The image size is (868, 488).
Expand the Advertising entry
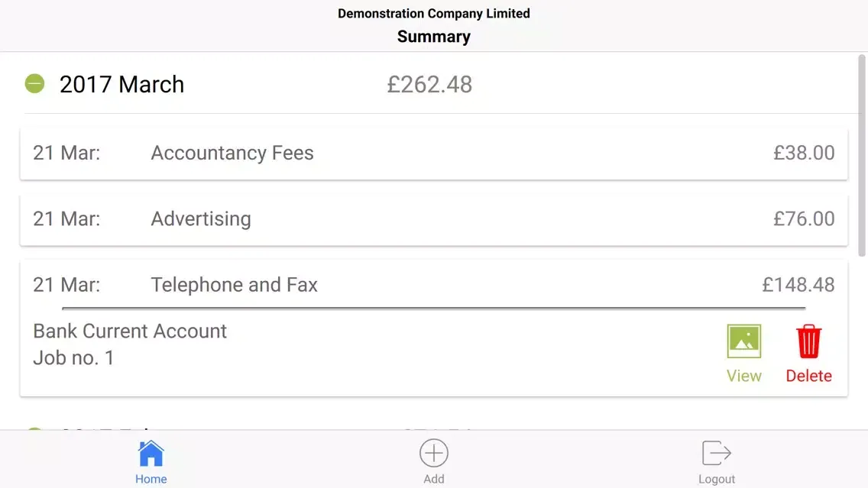434,219
